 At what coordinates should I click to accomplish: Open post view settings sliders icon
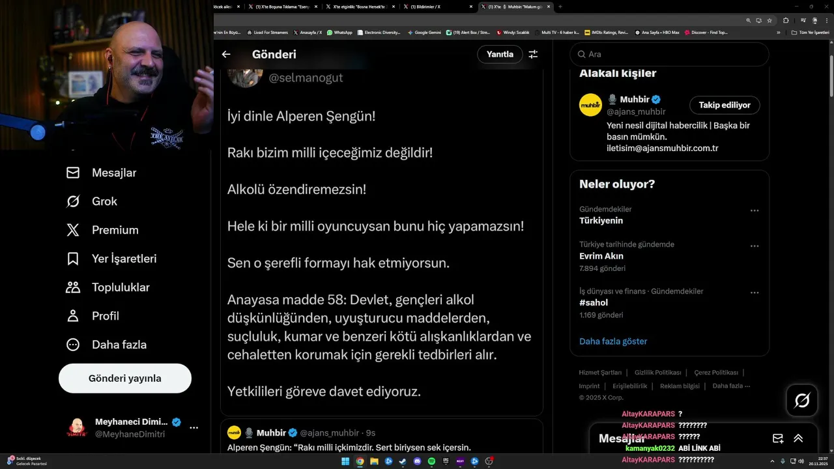(533, 54)
